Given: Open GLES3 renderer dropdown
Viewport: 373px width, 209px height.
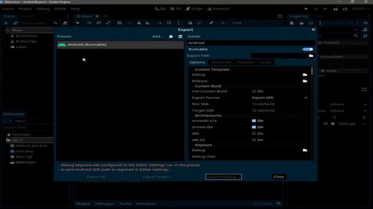Looking at the screenshot, I should [x=360, y=9].
